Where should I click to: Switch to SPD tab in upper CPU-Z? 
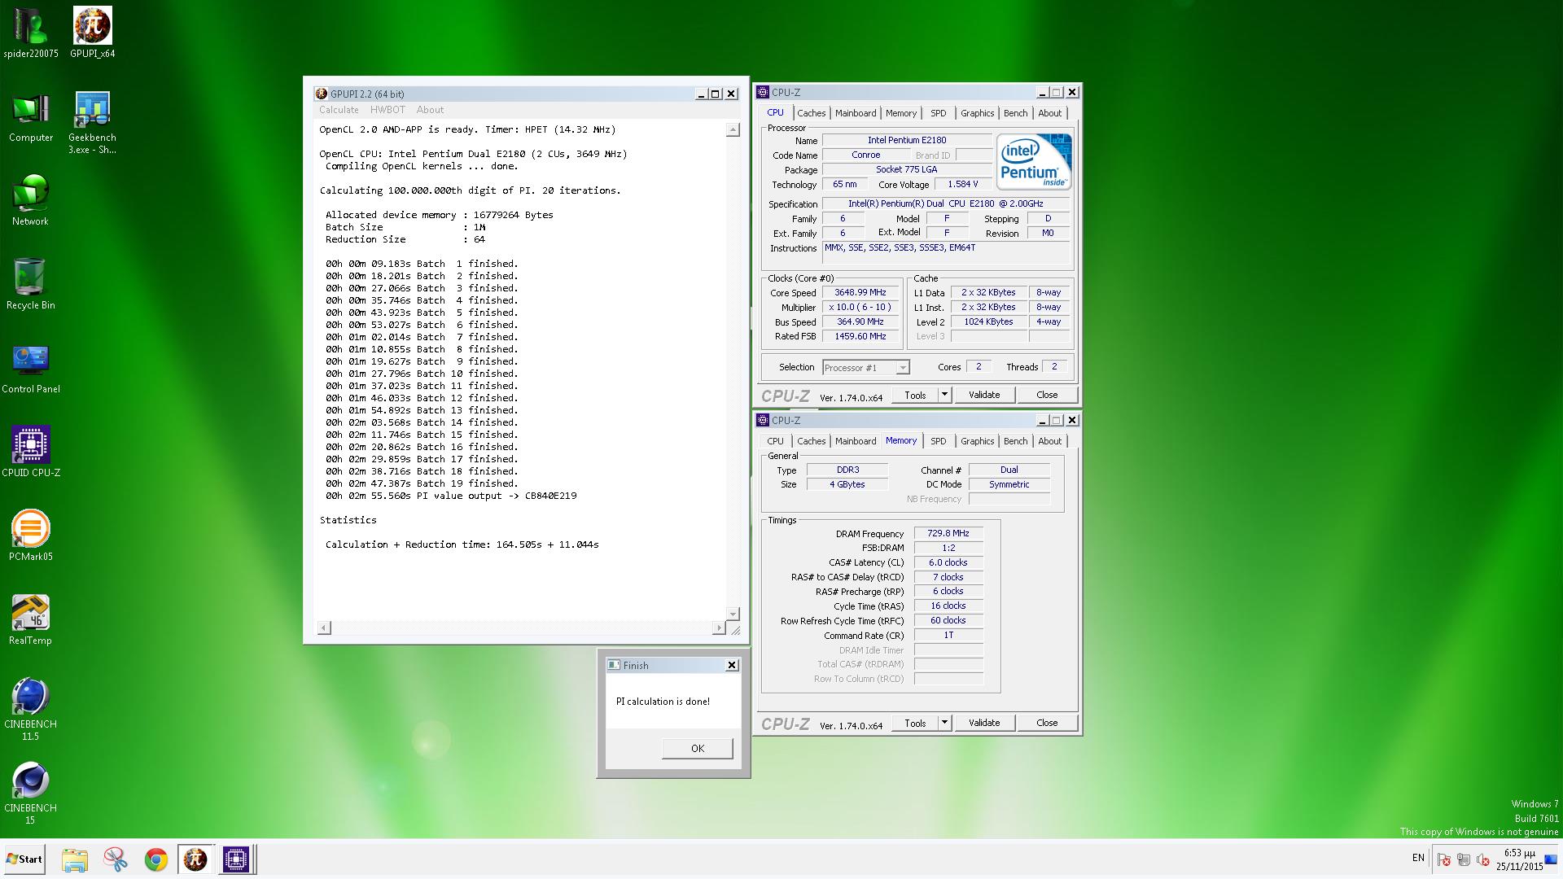939,113
